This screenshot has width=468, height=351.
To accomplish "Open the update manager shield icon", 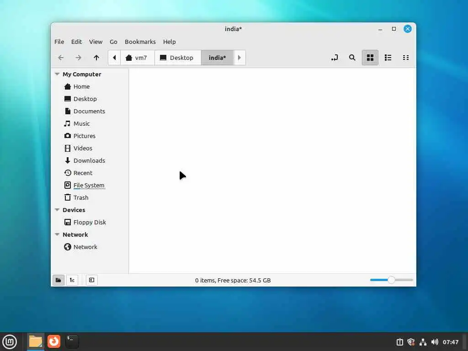I will click(411, 342).
